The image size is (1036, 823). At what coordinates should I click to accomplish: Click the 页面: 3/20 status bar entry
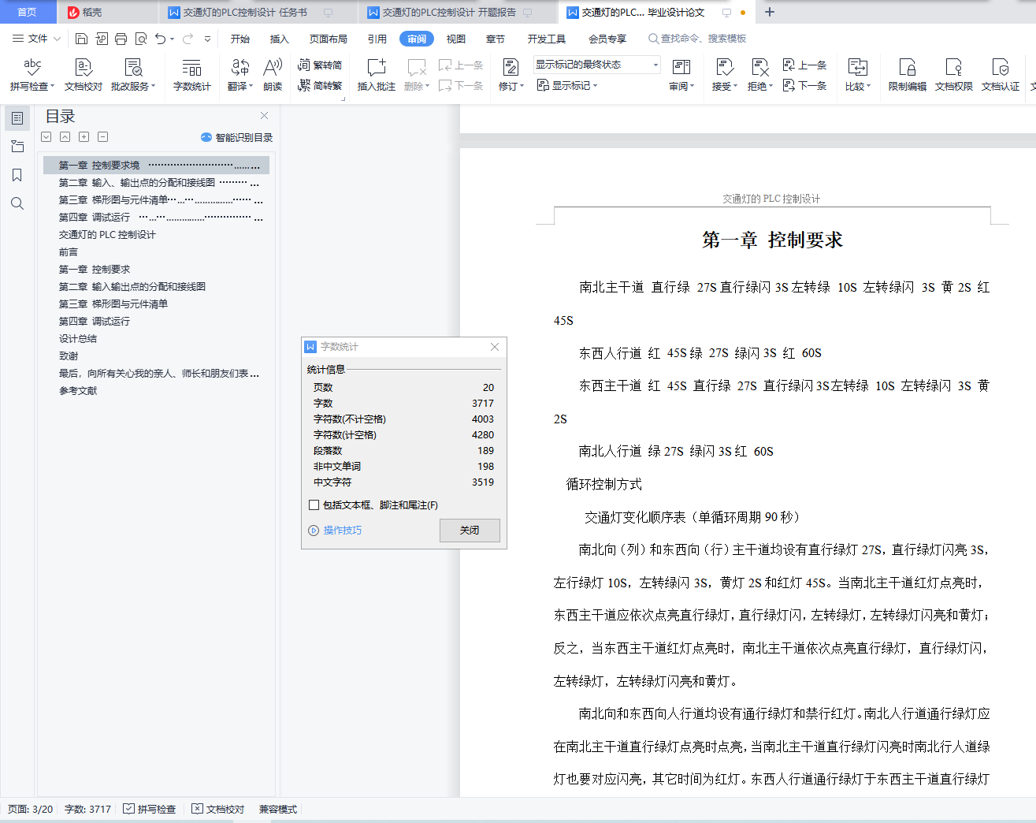[31, 809]
